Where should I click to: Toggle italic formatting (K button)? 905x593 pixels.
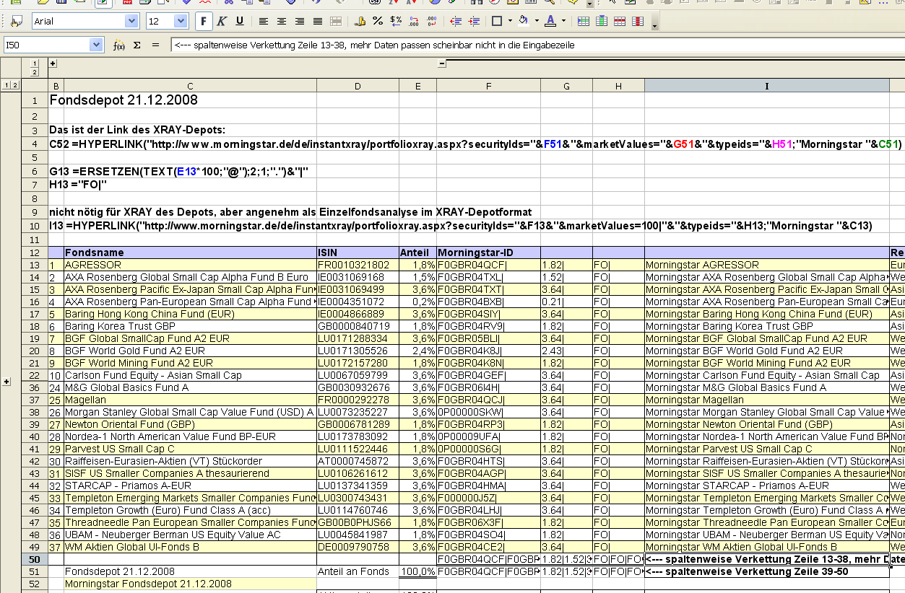(222, 22)
